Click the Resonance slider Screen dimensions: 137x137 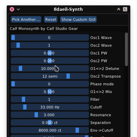[x=50, y=115]
